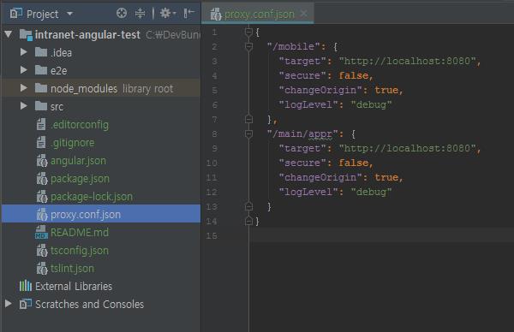Click the Project tool window icon
This screenshot has width=514, height=332.
pos(16,14)
